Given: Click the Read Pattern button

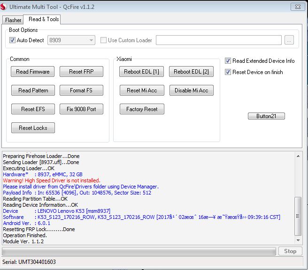Looking at the screenshot, I should click(33, 90).
